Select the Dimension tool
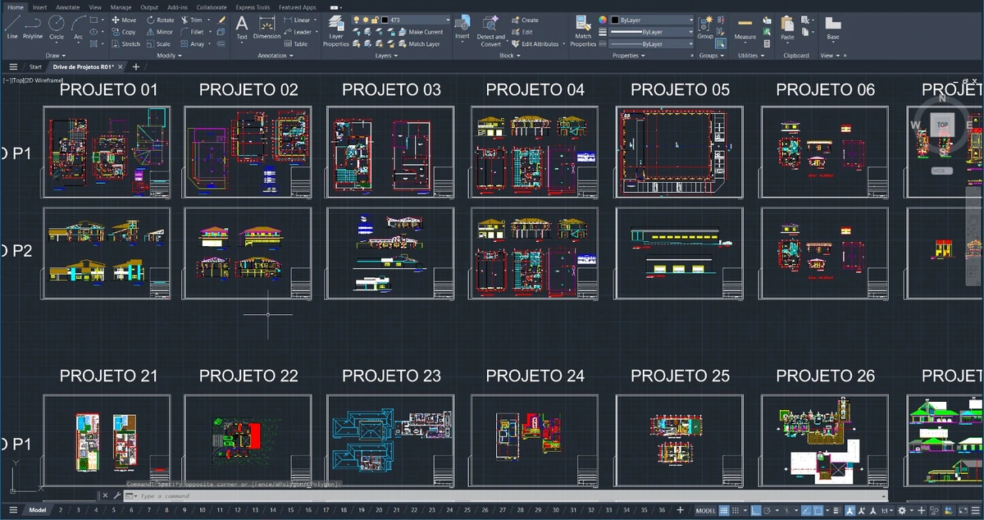Screen dimensions: 984x520 pyautogui.click(x=266, y=26)
